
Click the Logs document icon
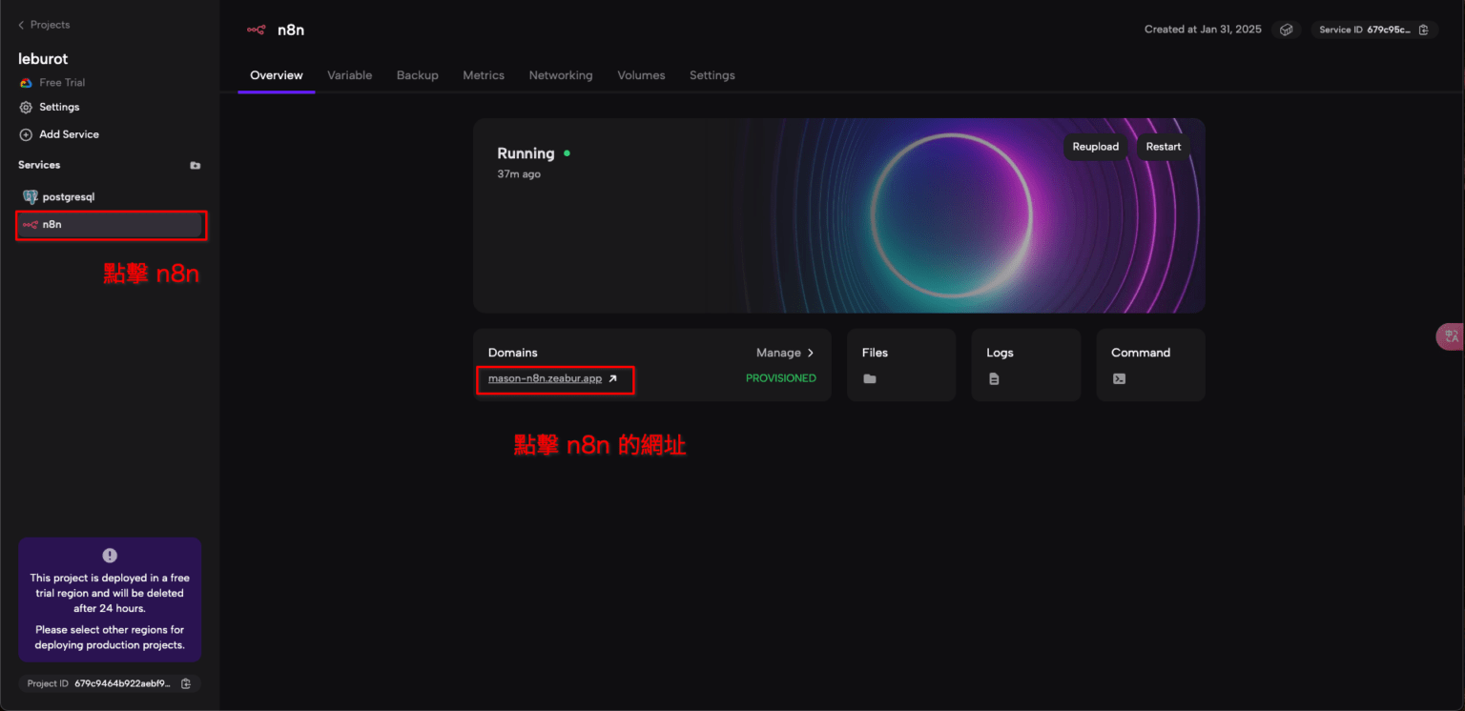(x=994, y=378)
